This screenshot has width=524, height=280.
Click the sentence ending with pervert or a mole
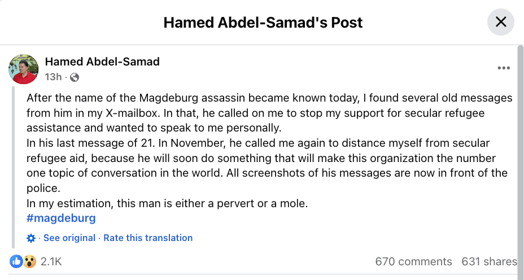[x=167, y=203]
